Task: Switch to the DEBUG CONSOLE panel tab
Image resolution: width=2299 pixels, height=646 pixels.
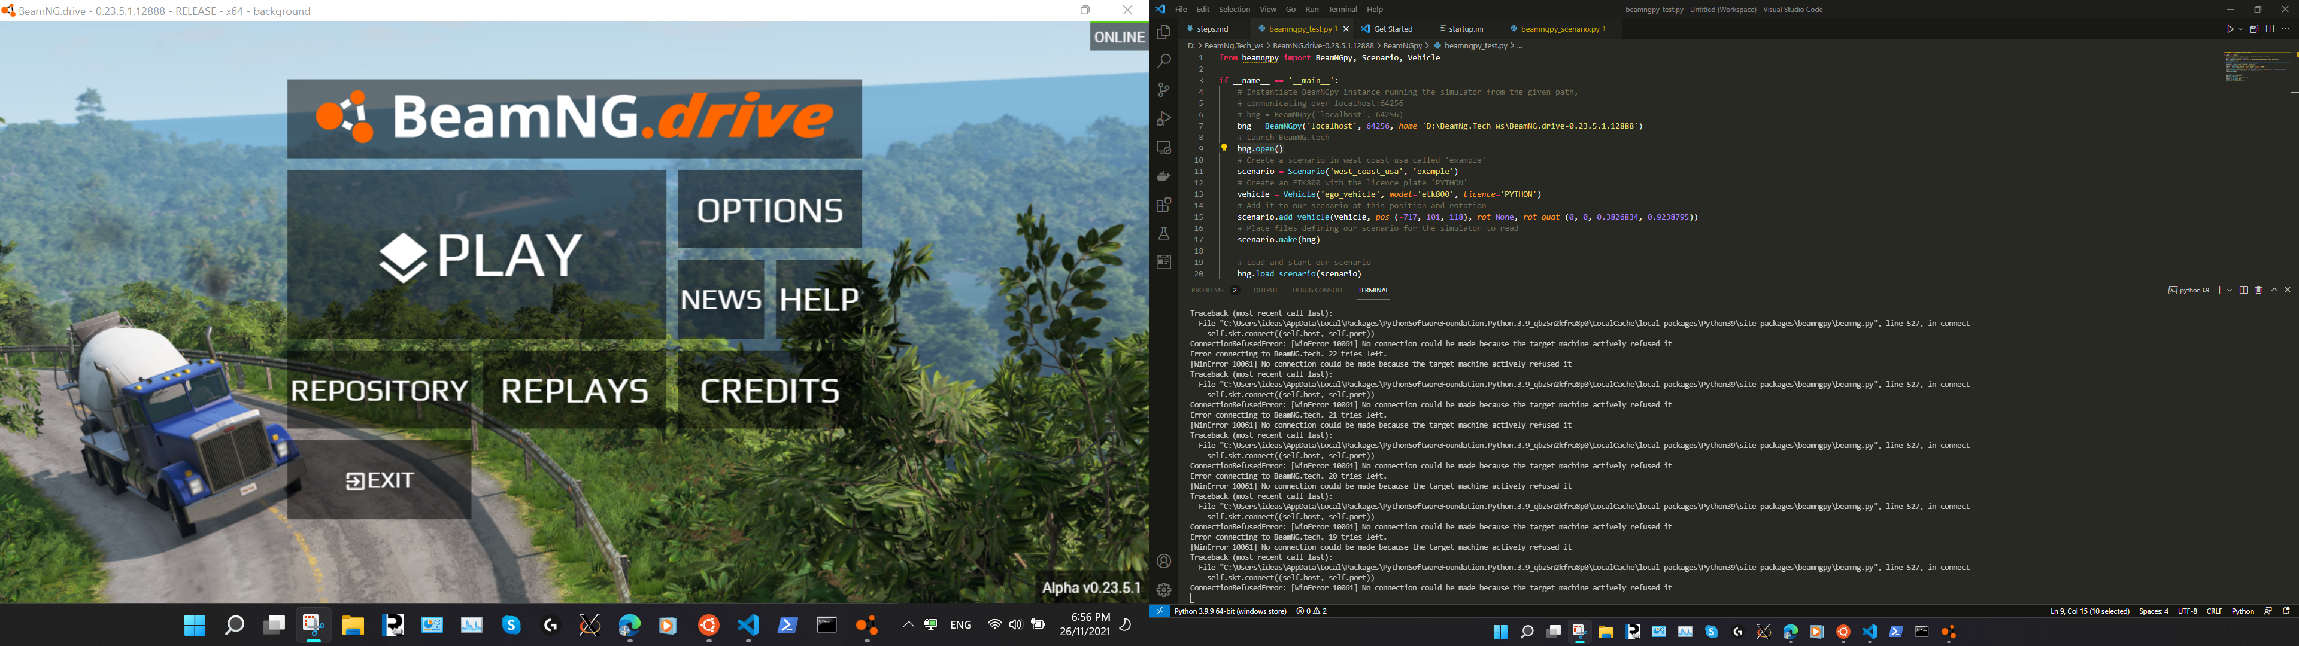Action: [x=1317, y=290]
